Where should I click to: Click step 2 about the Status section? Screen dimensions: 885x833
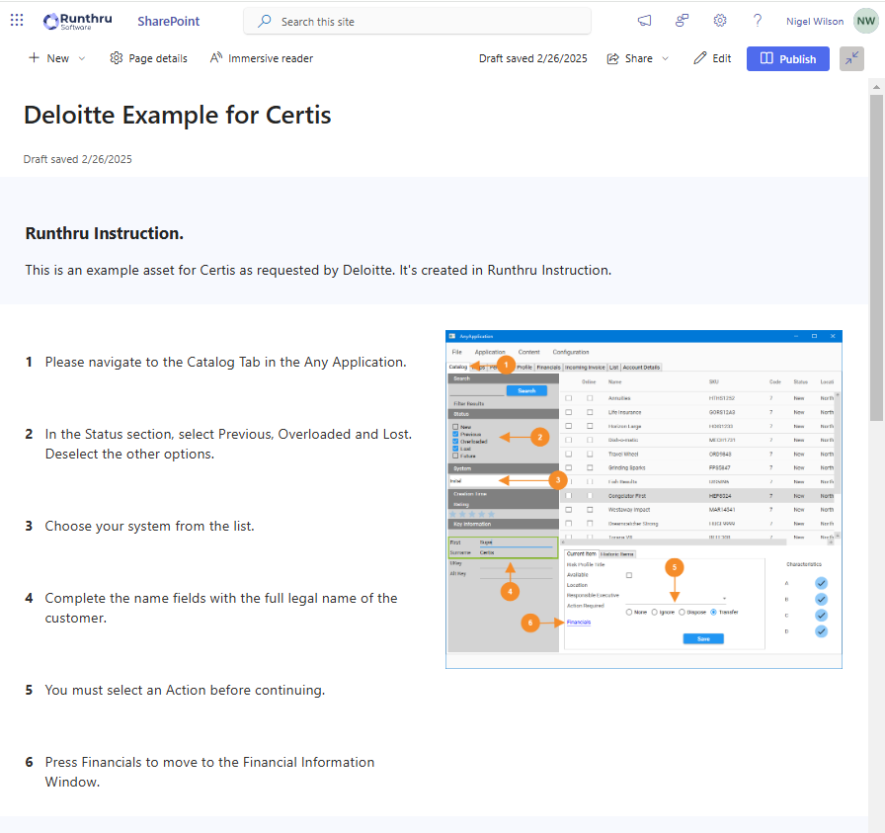(228, 444)
